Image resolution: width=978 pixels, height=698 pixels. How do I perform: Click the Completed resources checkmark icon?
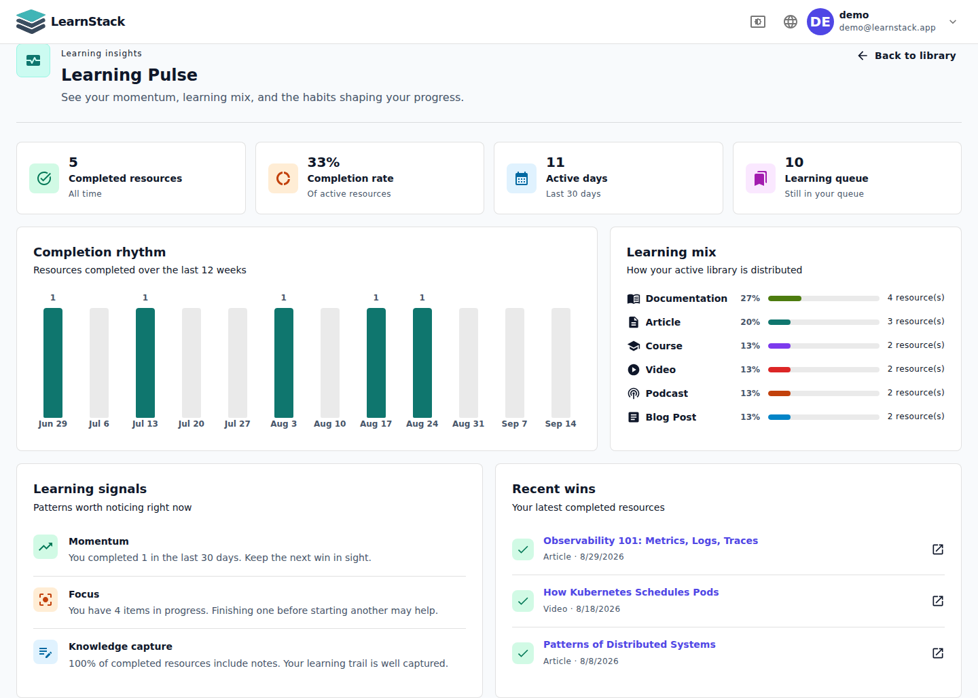point(44,178)
